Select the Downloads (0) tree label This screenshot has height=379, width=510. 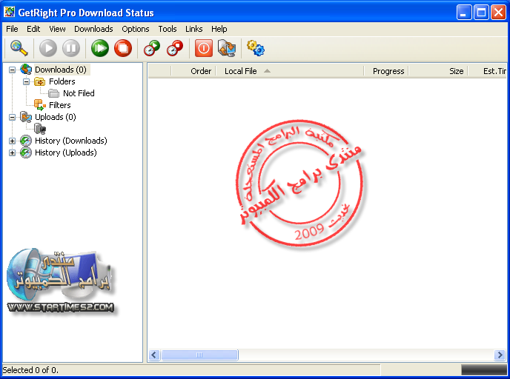[61, 70]
